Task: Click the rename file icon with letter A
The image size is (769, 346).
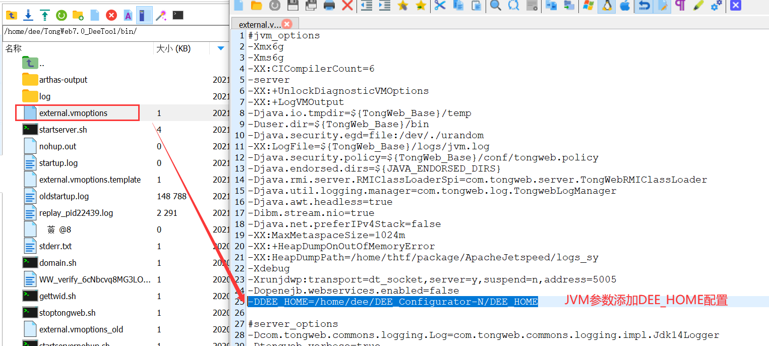Action: [128, 15]
